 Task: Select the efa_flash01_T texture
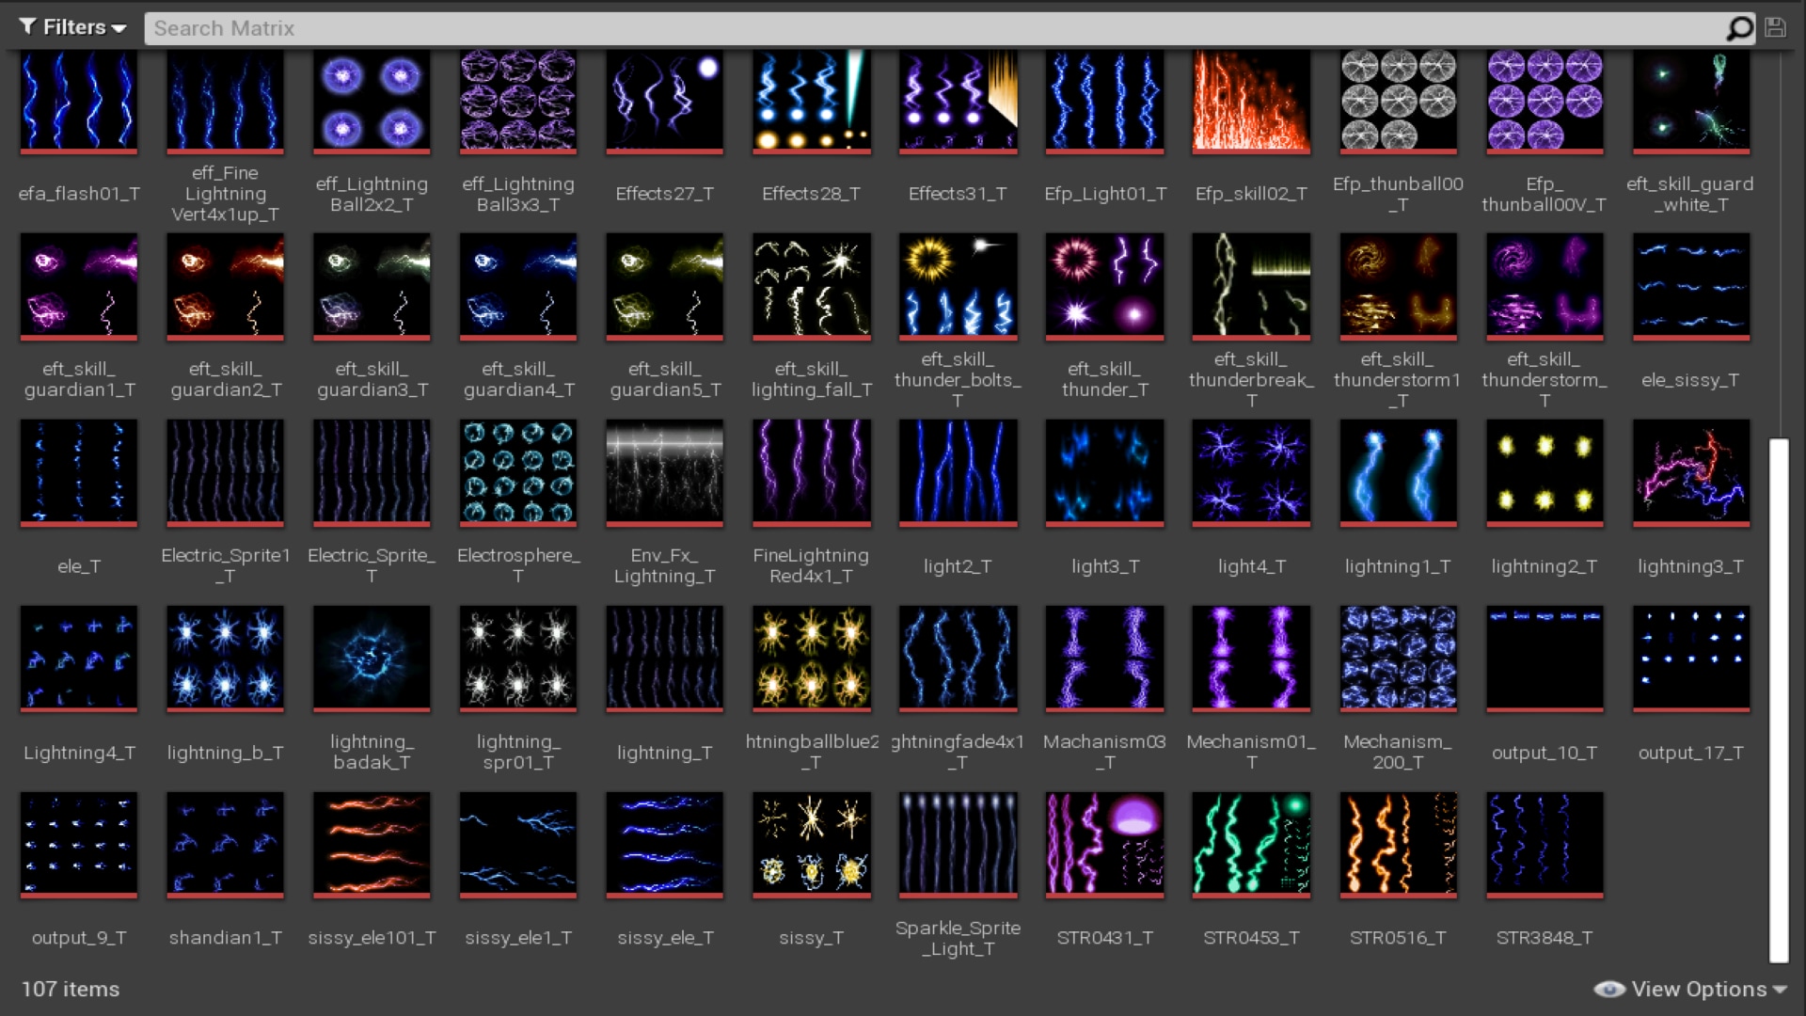coord(78,102)
